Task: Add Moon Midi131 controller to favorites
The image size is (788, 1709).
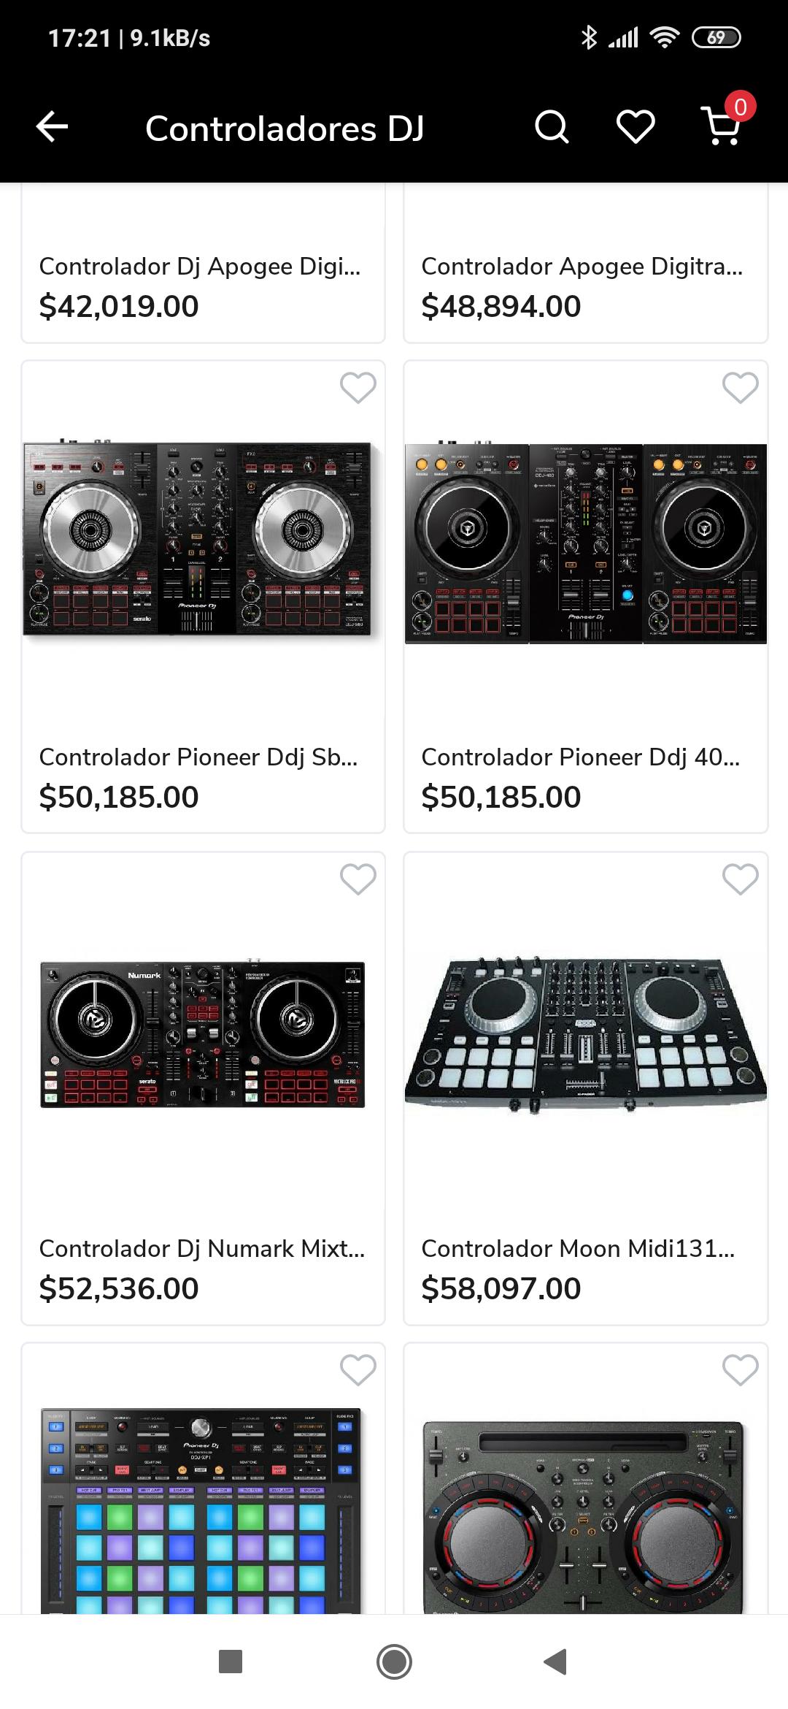Action: coord(740,879)
